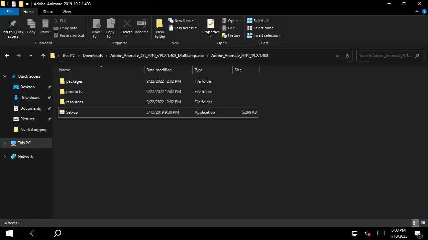The width and height of the screenshot is (428, 240).
Task: Click the search box
Action: click(390, 56)
